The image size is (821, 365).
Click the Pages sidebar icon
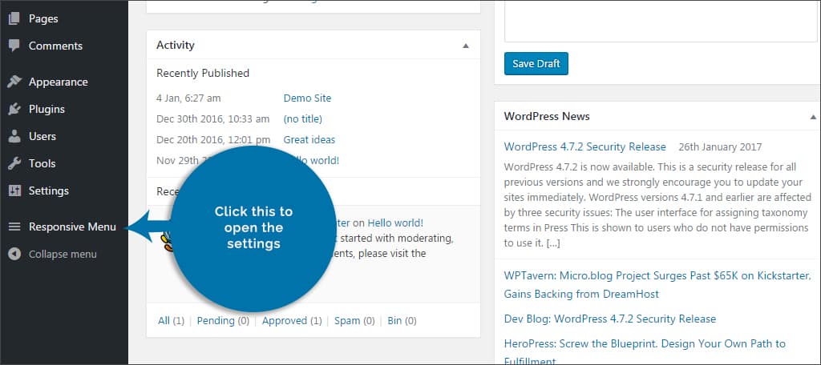14,18
